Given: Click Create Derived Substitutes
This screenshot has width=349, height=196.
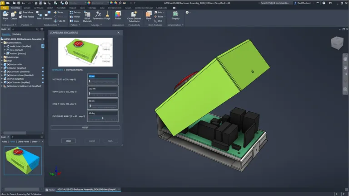Looking at the screenshot, I should click(x=134, y=17).
